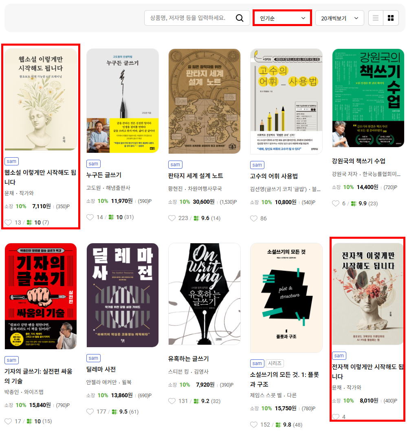This screenshot has height=438, width=407.
Task: Expand the 20개씩보기 dropdown
Action: pos(339,18)
